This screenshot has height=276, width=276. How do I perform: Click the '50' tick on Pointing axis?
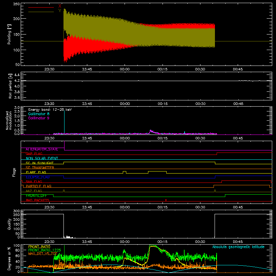tap(18, 65)
